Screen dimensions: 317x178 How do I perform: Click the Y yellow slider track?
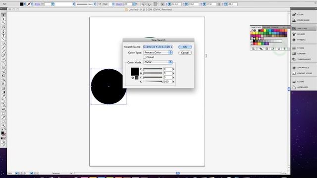tap(153, 77)
